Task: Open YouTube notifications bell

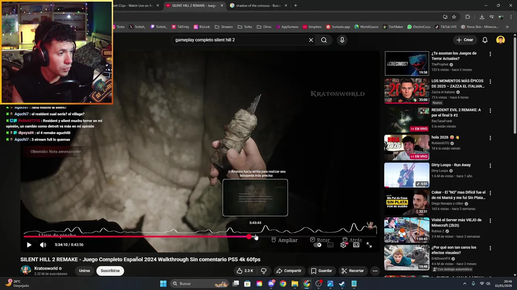Action: [485, 40]
